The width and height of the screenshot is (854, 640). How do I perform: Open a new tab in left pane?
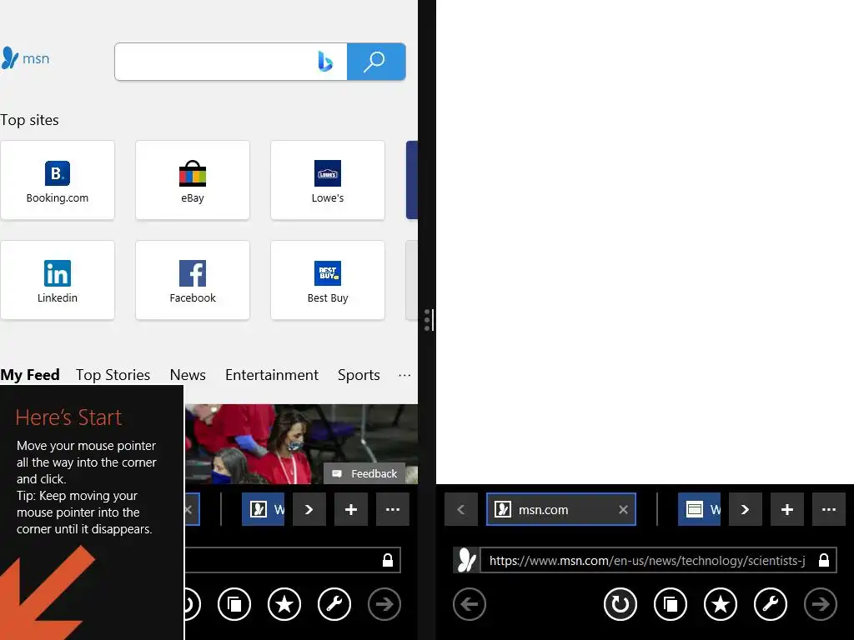[x=351, y=509]
